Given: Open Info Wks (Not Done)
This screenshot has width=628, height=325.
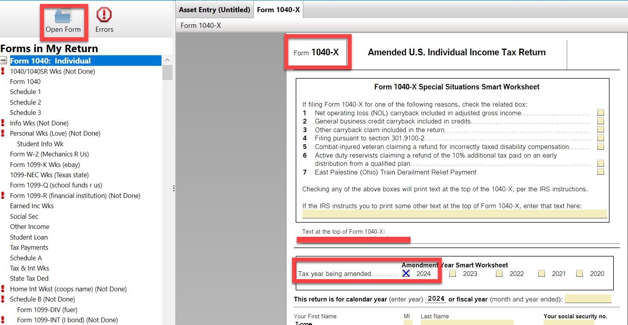Looking at the screenshot, I should pos(39,123).
